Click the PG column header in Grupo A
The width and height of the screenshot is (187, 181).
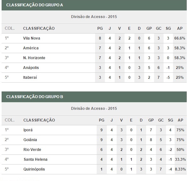100,28
